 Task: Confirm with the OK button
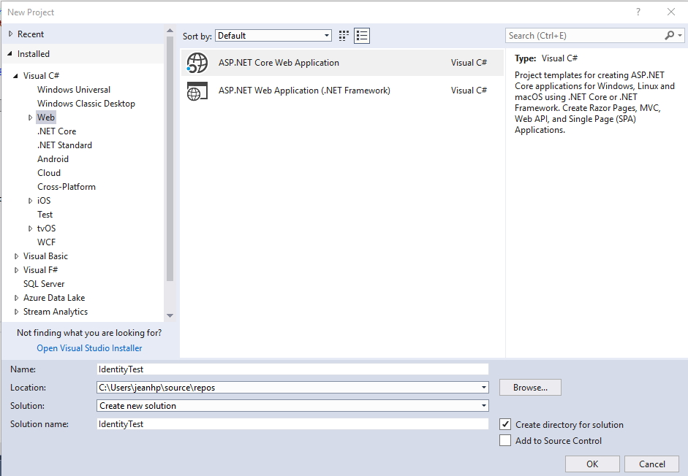[592, 464]
